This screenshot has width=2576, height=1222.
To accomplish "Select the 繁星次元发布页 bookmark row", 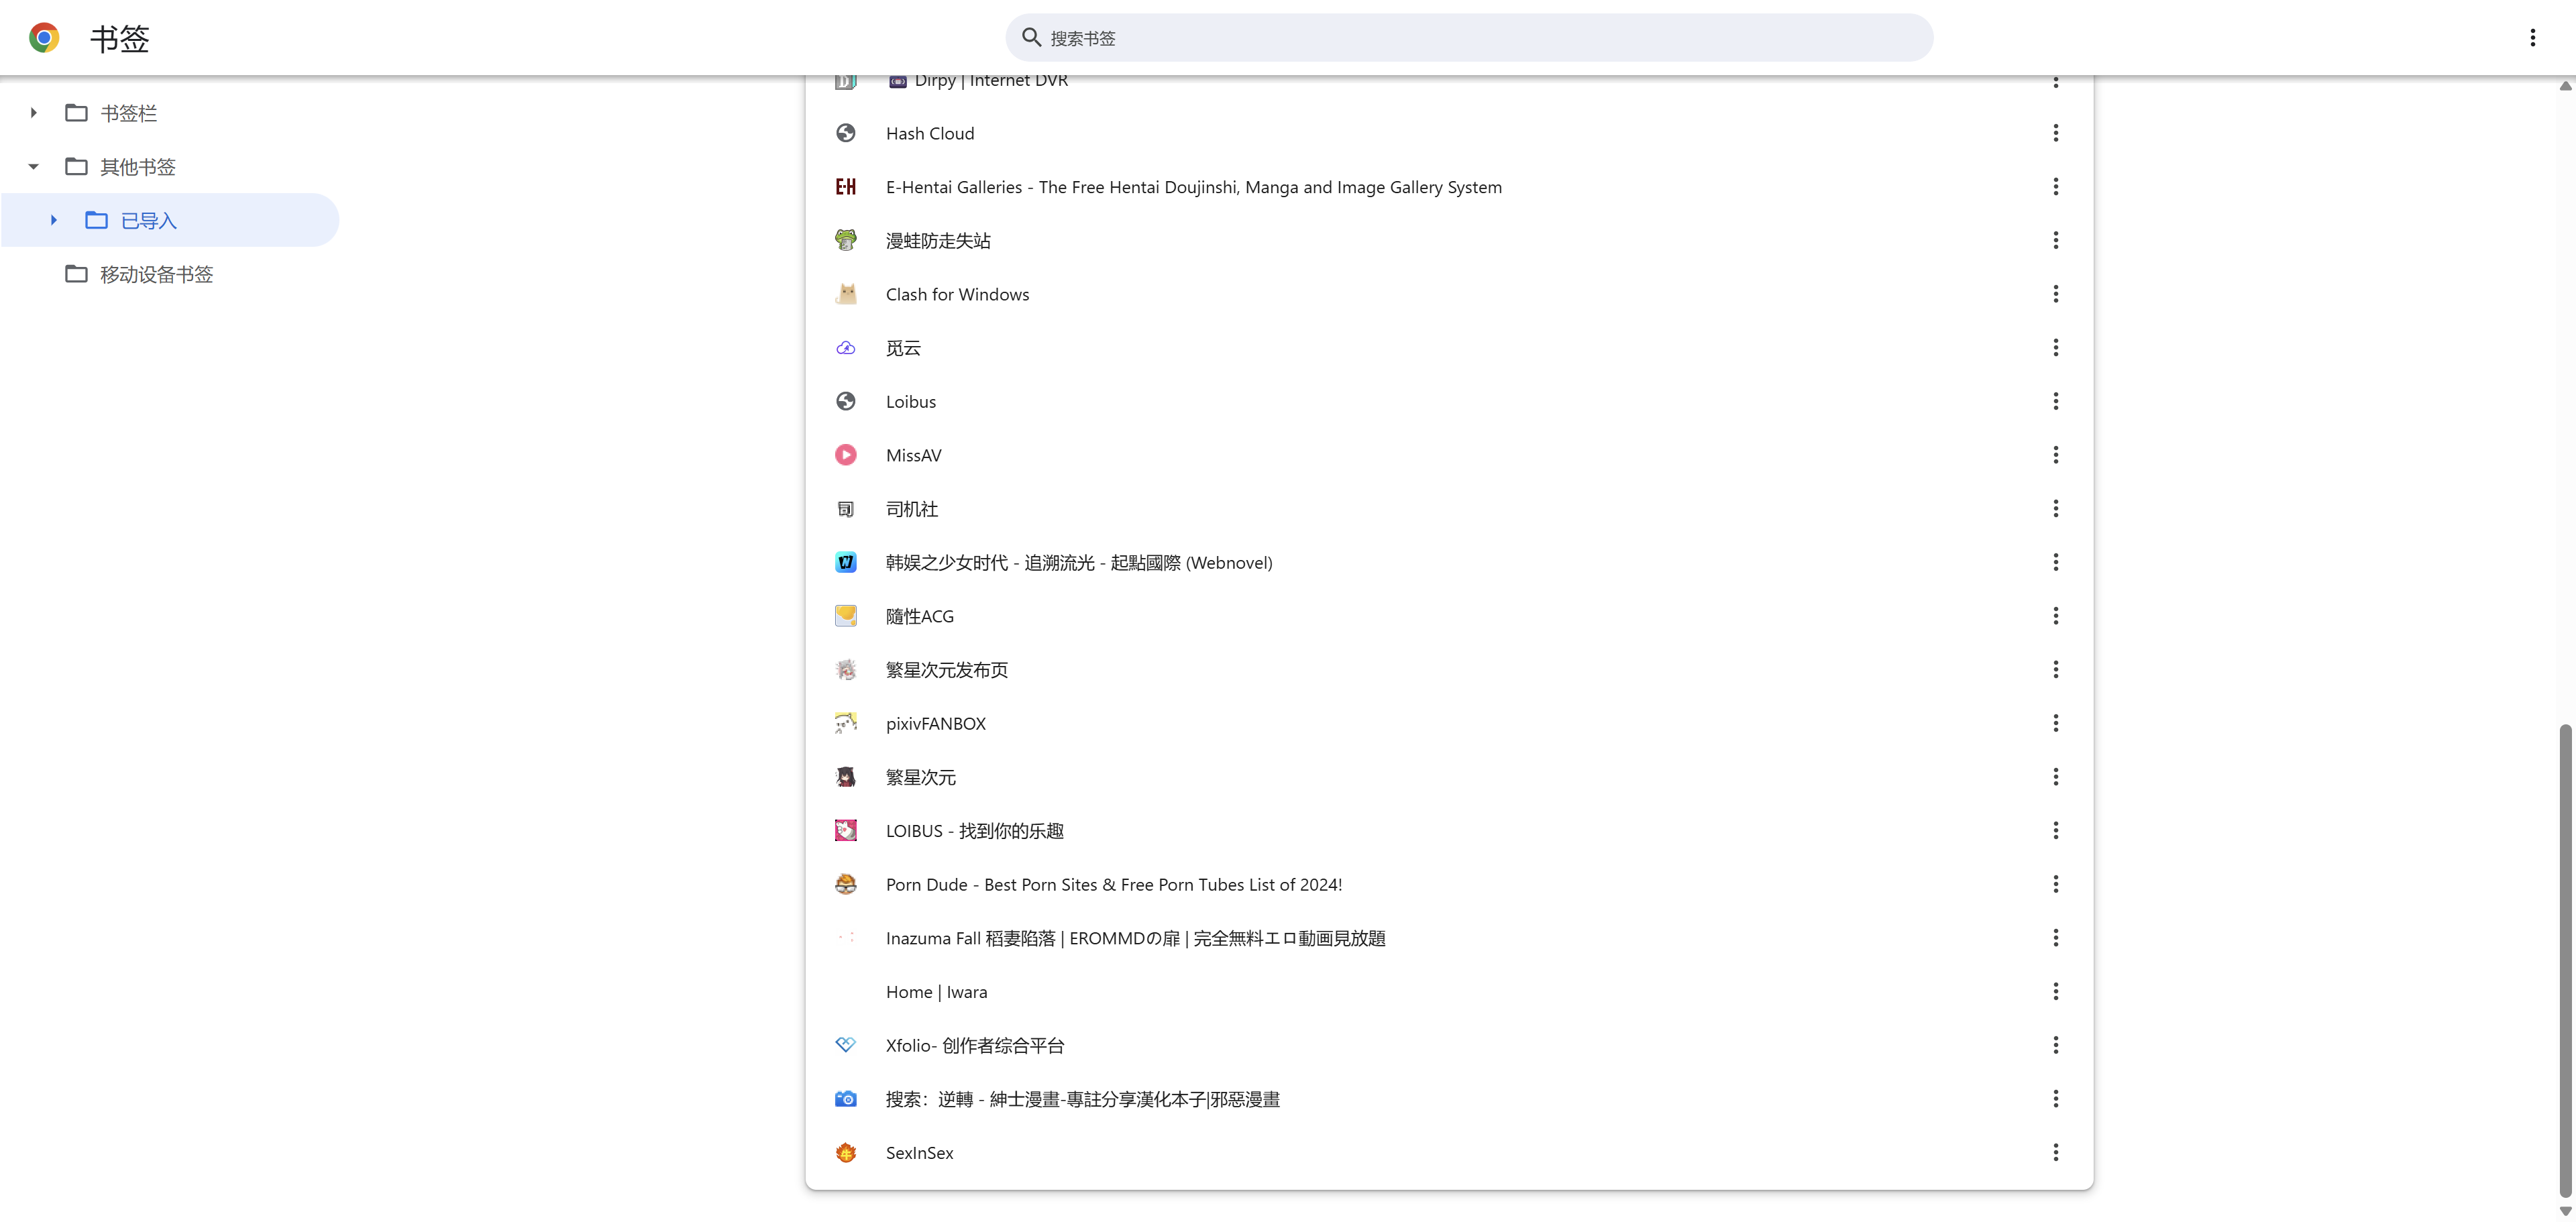I will (1449, 670).
